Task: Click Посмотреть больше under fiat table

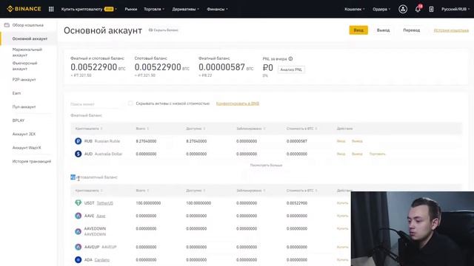Action: (266, 166)
